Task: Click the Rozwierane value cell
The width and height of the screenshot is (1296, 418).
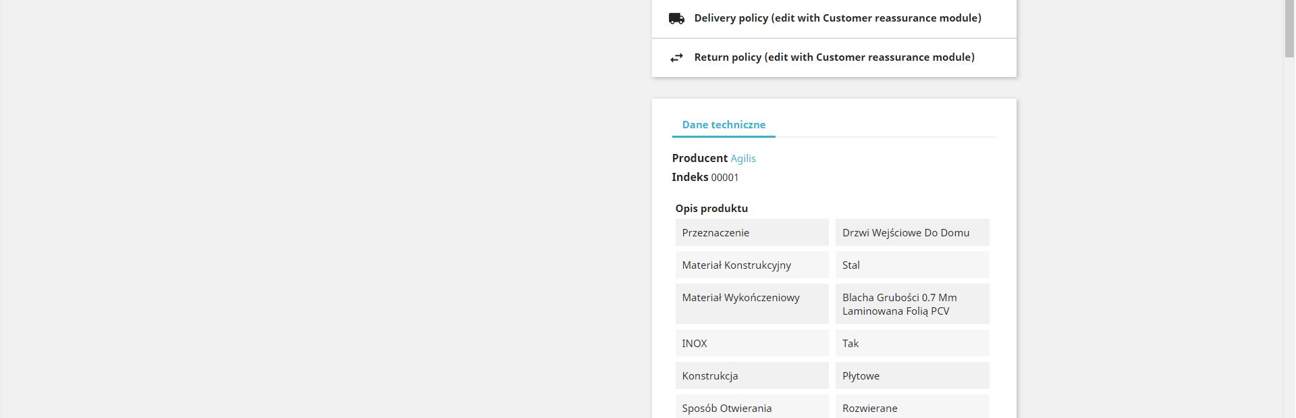Action: pyautogui.click(x=912, y=407)
